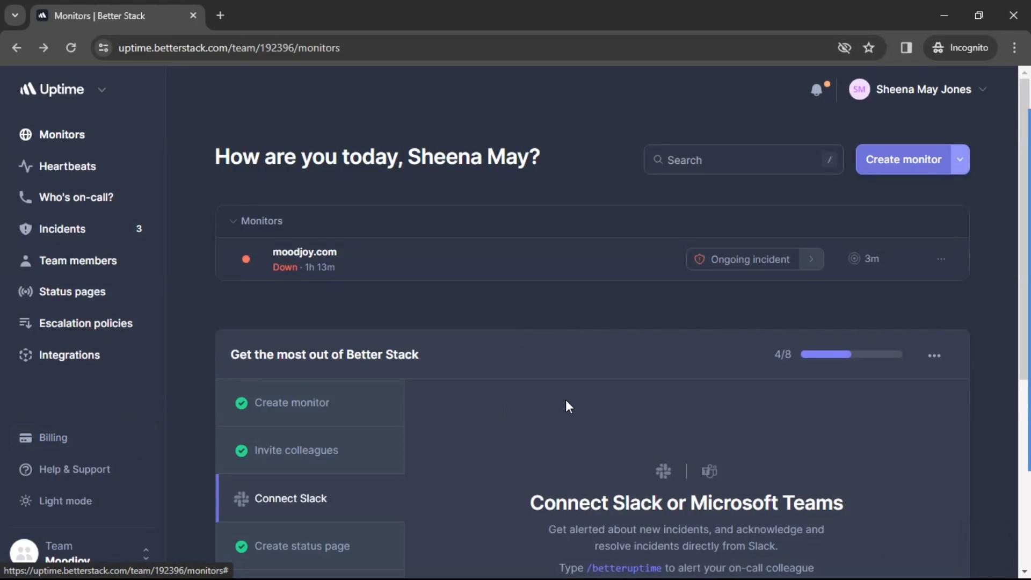This screenshot has width=1031, height=580.
Task: Expand the three-dot menu on Better Stack card
Action: pyautogui.click(x=935, y=354)
